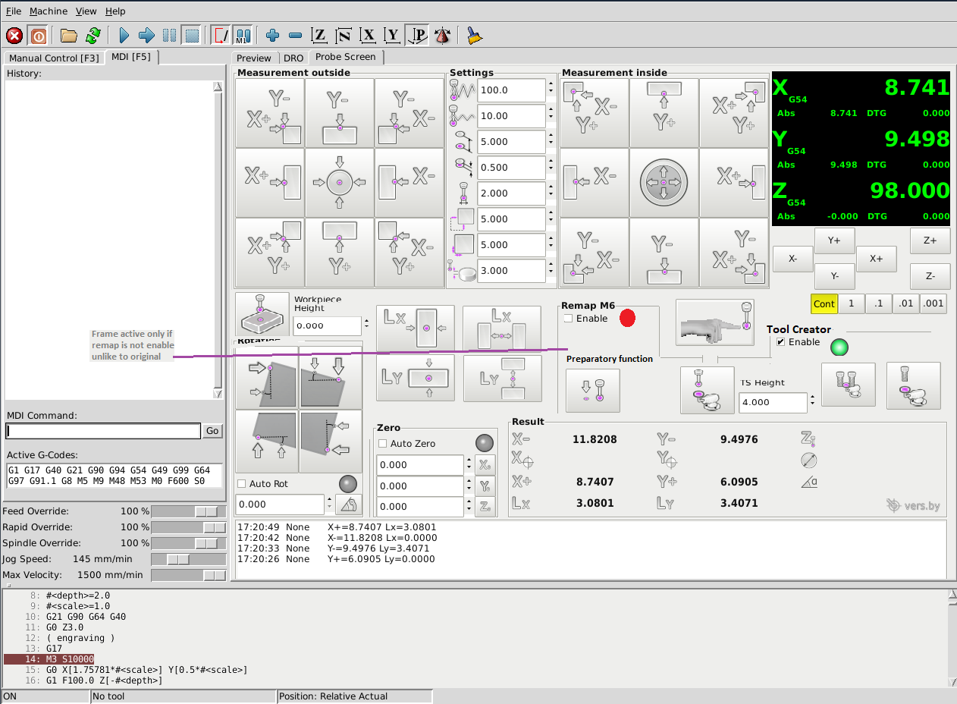Increase the TS Height value with up arrow

pyautogui.click(x=812, y=398)
